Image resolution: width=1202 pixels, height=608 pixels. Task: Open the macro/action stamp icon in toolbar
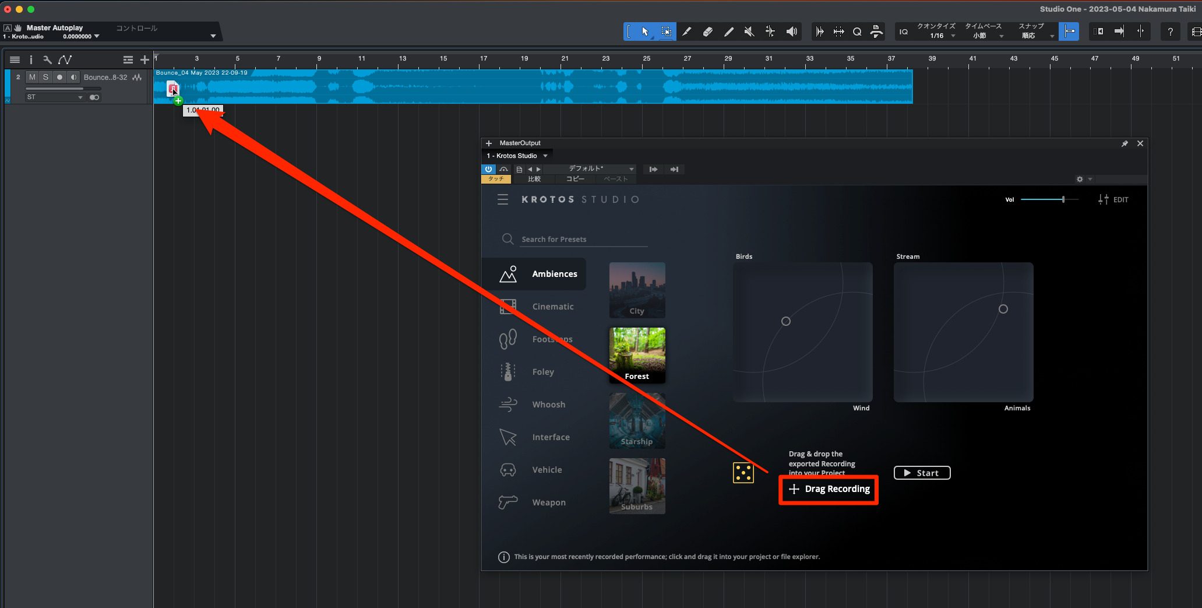(x=876, y=31)
